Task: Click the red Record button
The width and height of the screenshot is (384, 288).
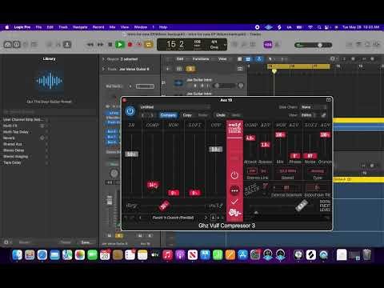Action: pyautogui.click(x=130, y=45)
